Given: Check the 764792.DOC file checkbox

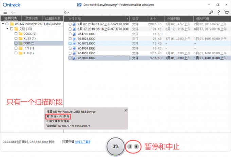Looking at the screenshot, I should tap(70, 34).
